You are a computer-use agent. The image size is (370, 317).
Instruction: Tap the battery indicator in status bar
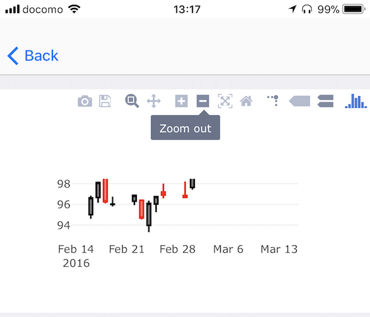354,9
